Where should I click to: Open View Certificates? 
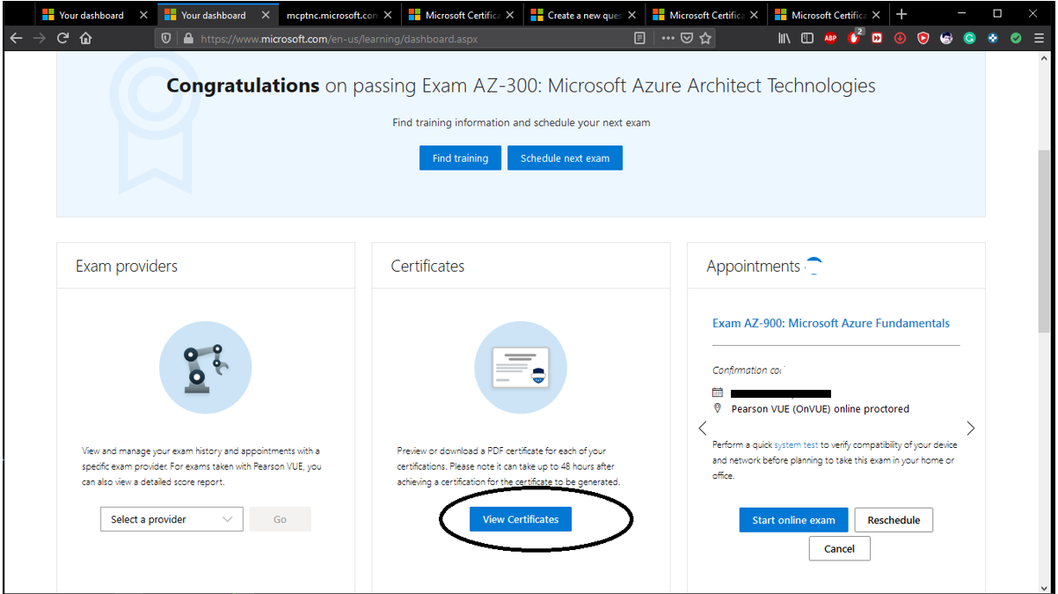click(x=521, y=519)
